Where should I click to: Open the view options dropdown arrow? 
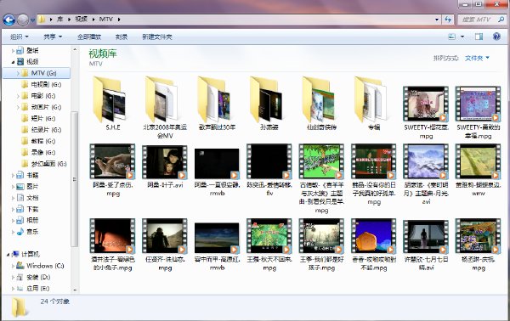click(462, 37)
